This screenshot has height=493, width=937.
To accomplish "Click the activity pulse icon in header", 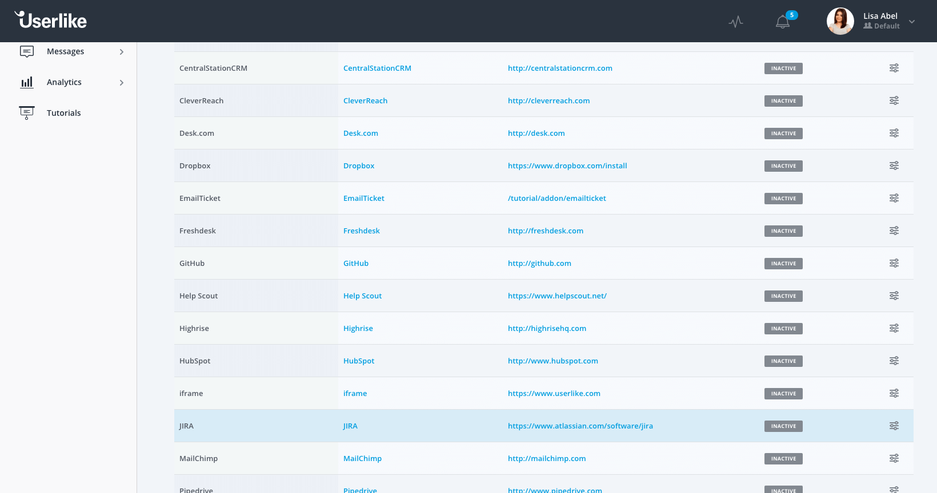I will [736, 22].
